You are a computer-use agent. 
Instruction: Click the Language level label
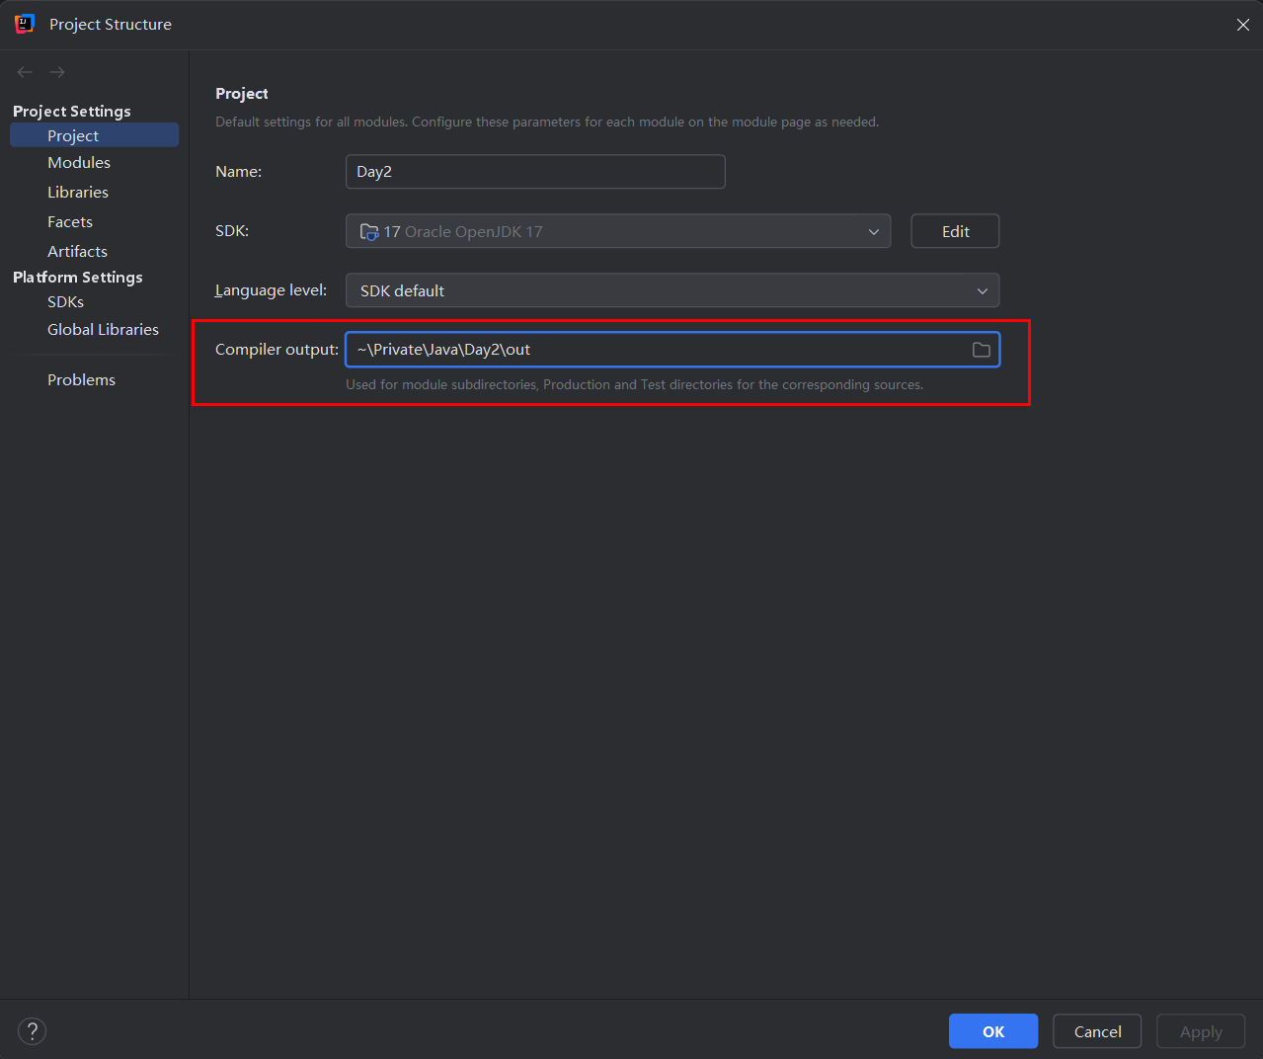[x=271, y=290]
